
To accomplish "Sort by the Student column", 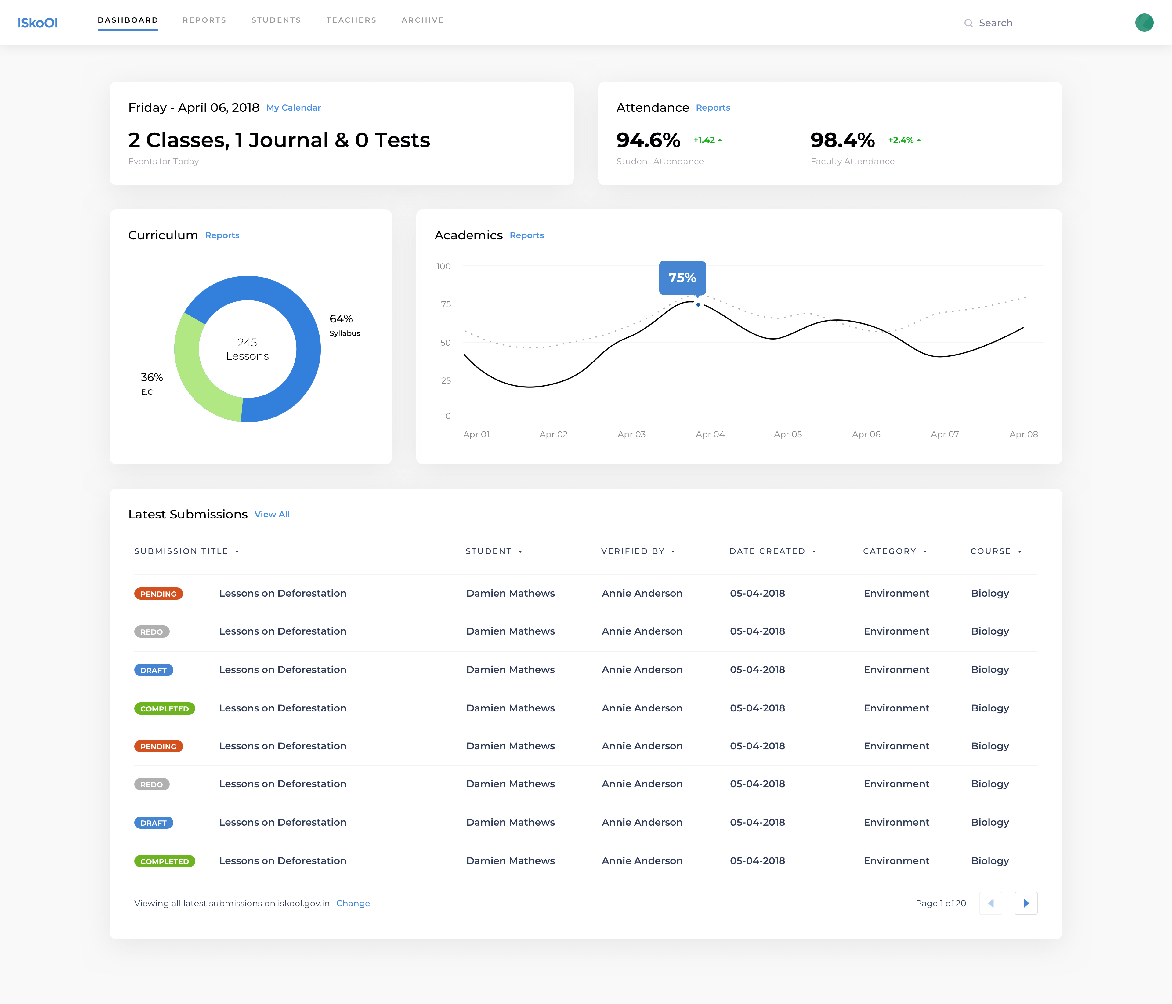I will coord(494,551).
